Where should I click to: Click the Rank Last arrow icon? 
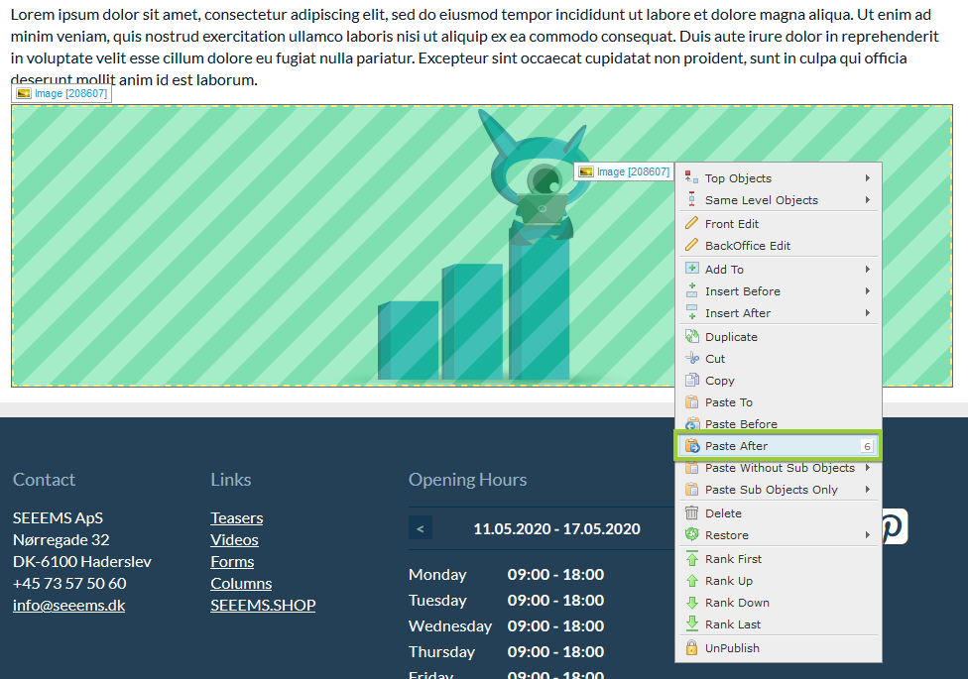coord(691,624)
